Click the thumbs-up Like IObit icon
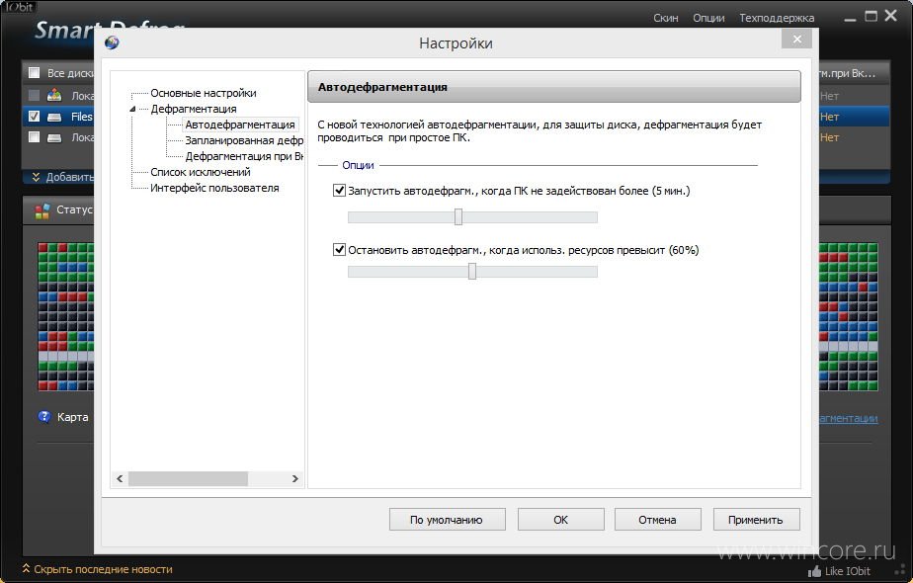The image size is (913, 583). 815,571
